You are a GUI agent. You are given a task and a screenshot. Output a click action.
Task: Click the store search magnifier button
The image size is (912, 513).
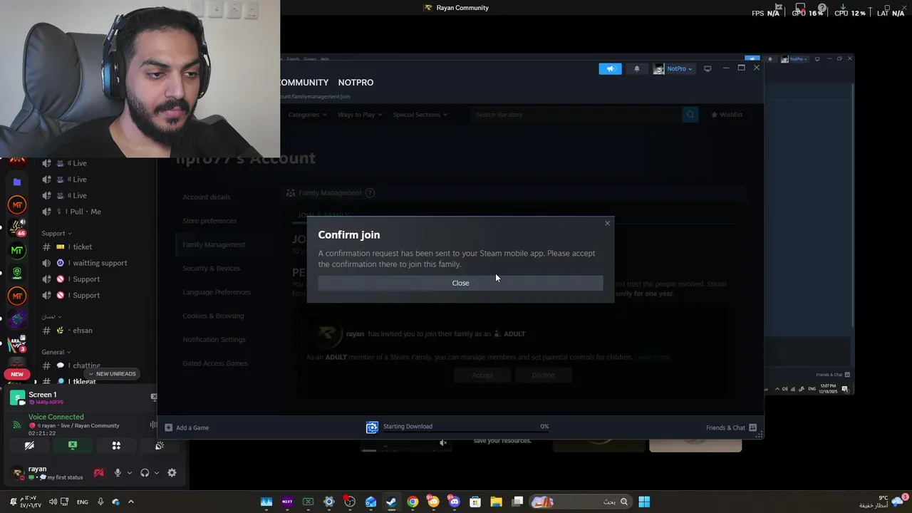pyautogui.click(x=690, y=115)
